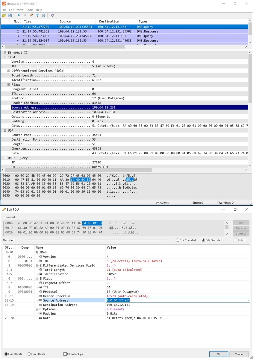253x359 pixels.
Task: Select Hex Offsets radio button
Action: 29,354
